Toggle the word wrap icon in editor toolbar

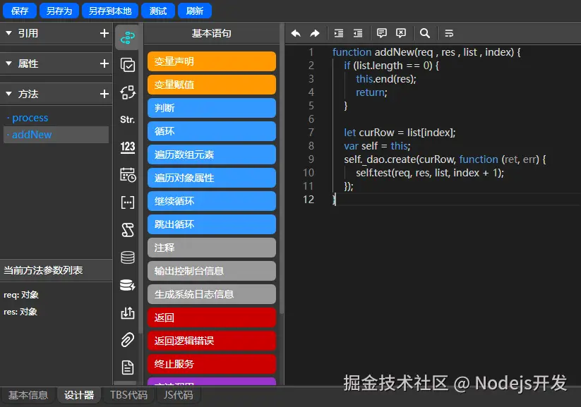(448, 33)
